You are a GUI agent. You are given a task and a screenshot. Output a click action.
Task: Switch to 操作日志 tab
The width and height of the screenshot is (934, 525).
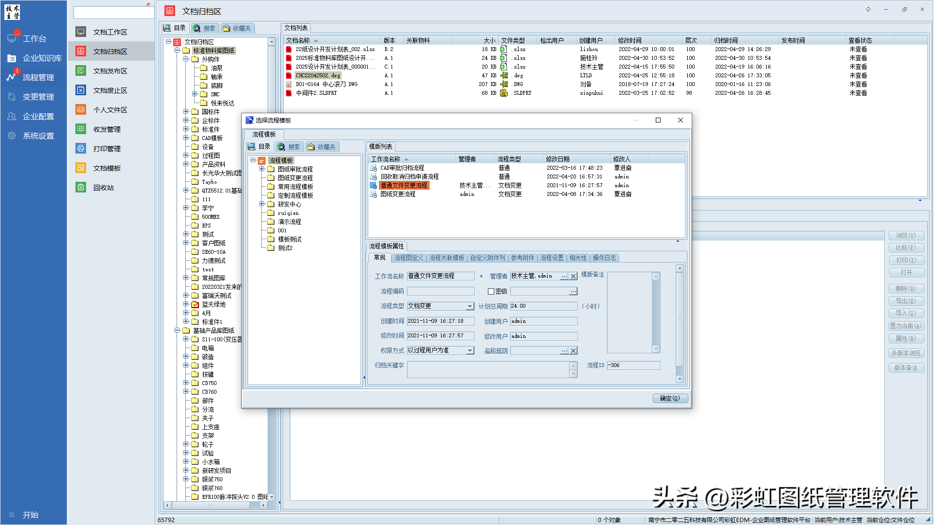point(604,258)
